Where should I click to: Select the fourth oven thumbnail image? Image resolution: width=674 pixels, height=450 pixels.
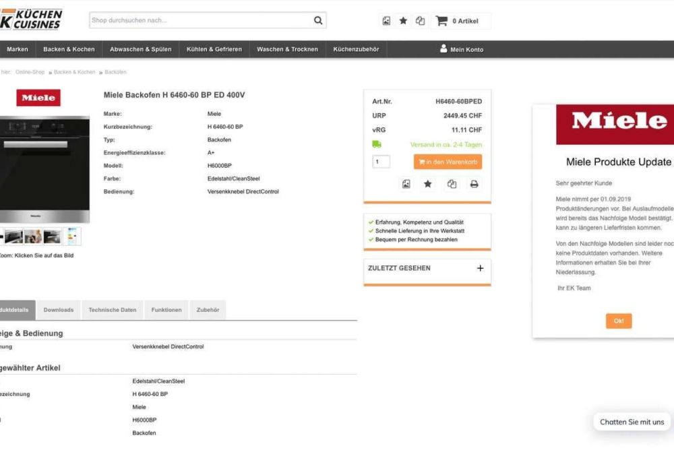coord(53,237)
